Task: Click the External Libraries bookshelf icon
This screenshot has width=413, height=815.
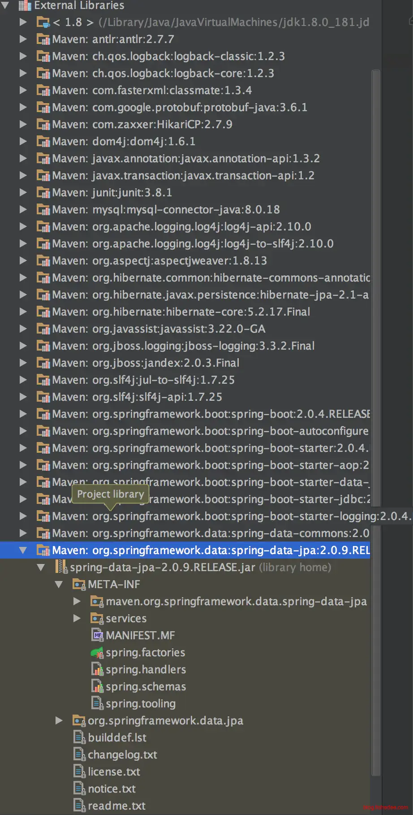Action: (25, 5)
